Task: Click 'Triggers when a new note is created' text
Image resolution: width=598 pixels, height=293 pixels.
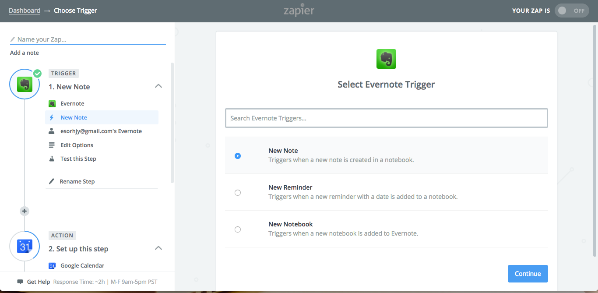Action: point(341,160)
